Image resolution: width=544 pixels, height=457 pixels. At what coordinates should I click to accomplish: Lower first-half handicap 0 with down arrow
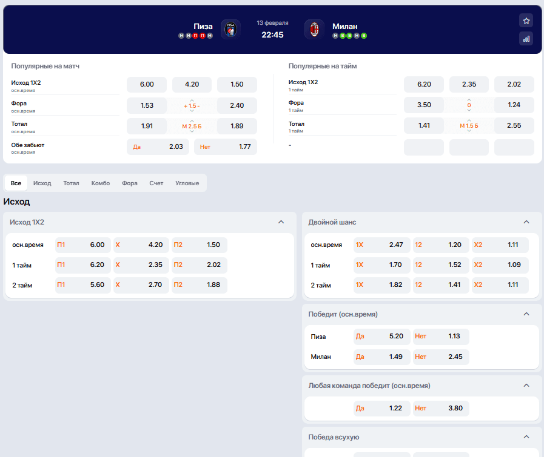(x=469, y=111)
